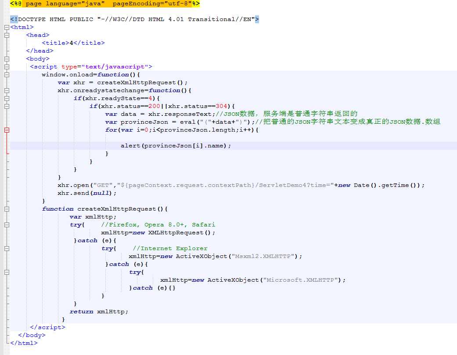Image resolution: width=457 pixels, height=355 pixels.
Task: Collapse the try //Internet Explorer fold marker
Action: [x=7, y=248]
